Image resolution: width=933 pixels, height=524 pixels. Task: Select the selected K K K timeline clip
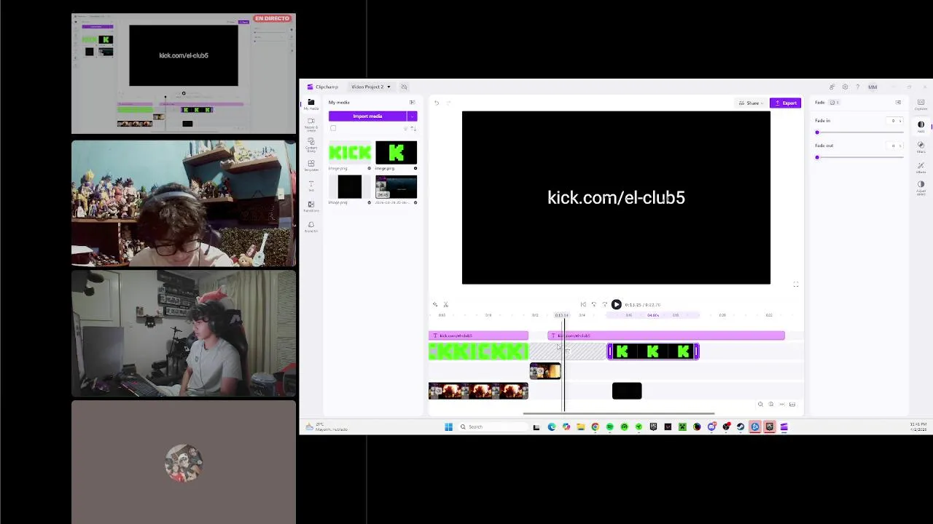[653, 352]
